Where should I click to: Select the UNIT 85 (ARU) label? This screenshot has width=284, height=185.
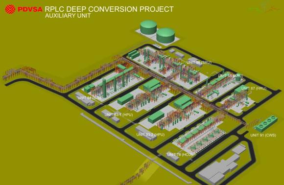click(x=231, y=76)
